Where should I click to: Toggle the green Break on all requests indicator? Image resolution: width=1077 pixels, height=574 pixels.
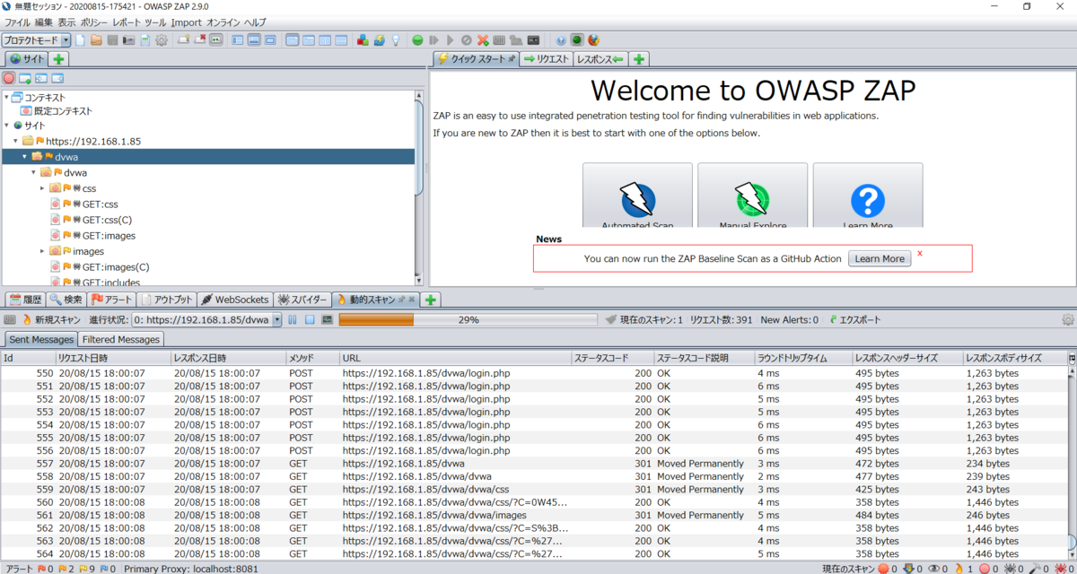point(576,40)
